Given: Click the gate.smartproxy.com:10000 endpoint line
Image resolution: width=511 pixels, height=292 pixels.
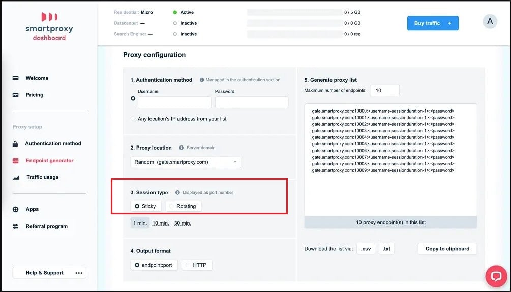Looking at the screenshot, I should click(383, 111).
